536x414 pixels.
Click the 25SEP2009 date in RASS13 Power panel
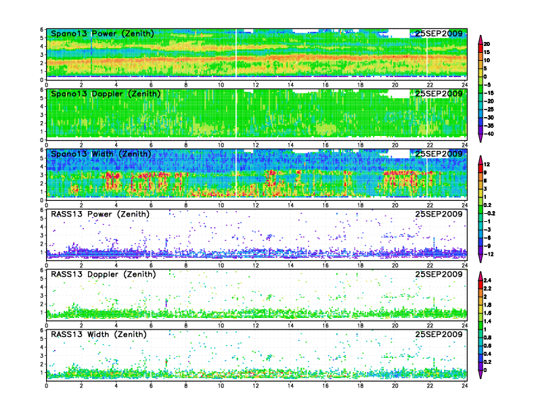tap(439, 214)
